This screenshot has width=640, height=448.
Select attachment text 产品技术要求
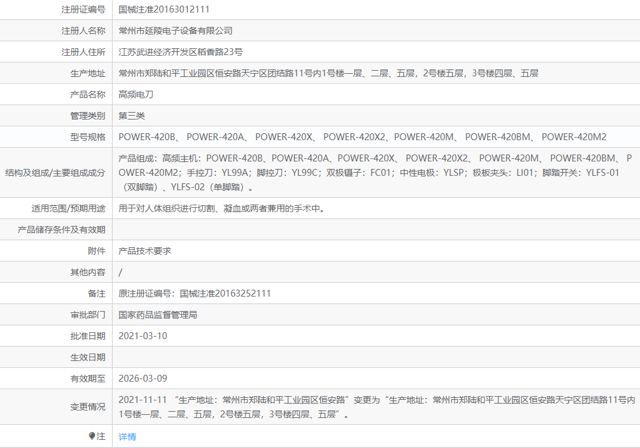(x=145, y=251)
